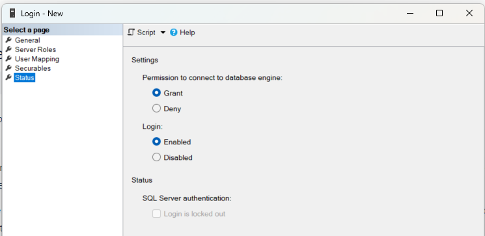Screen dimensions: 485x236
Task: Click the server icon in title bar
Action: tap(12, 13)
